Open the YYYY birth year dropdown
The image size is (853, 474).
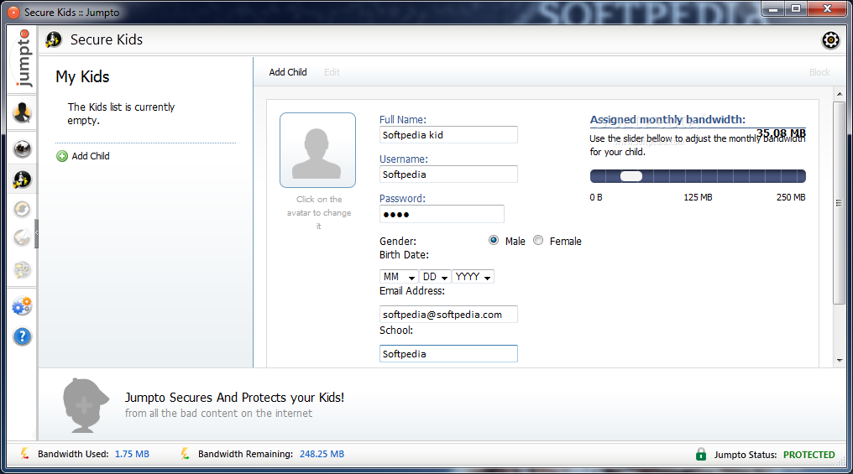pos(474,277)
